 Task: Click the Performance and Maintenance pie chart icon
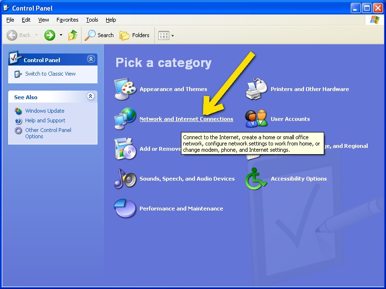pyautogui.click(x=125, y=209)
